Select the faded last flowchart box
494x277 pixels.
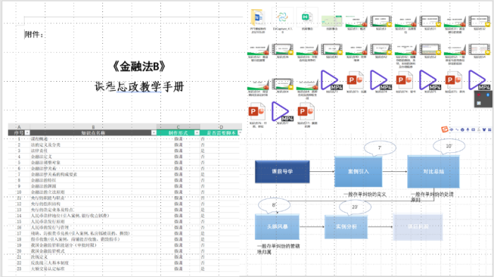pos(418,227)
